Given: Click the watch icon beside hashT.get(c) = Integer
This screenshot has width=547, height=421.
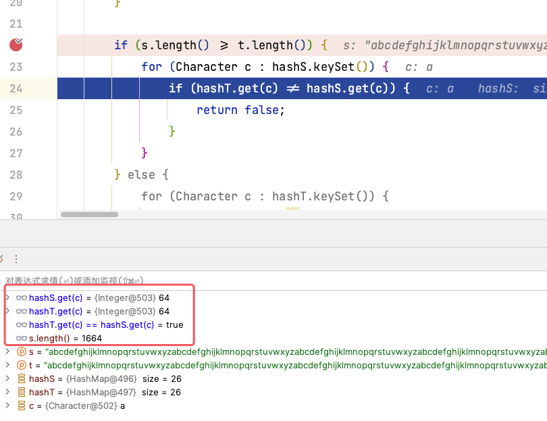Looking at the screenshot, I should (x=22, y=311).
